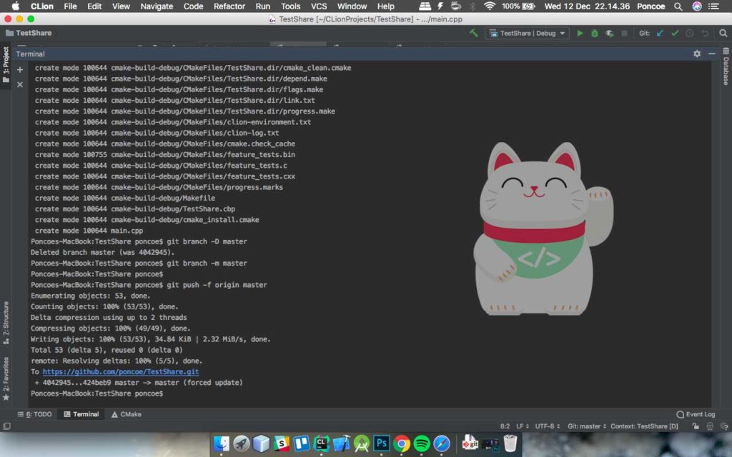732x457 pixels.
Task: Open the File menu
Action: point(70,6)
